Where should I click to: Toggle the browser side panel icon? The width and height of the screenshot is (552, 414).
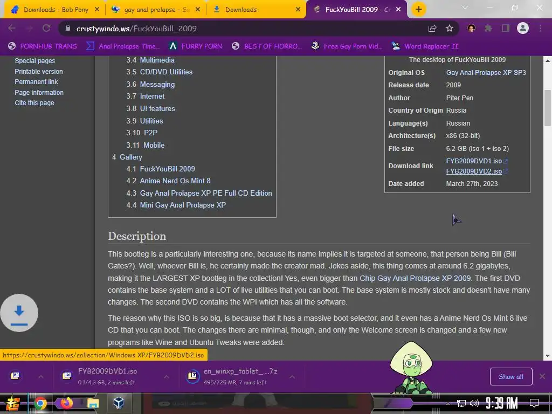[x=506, y=28]
